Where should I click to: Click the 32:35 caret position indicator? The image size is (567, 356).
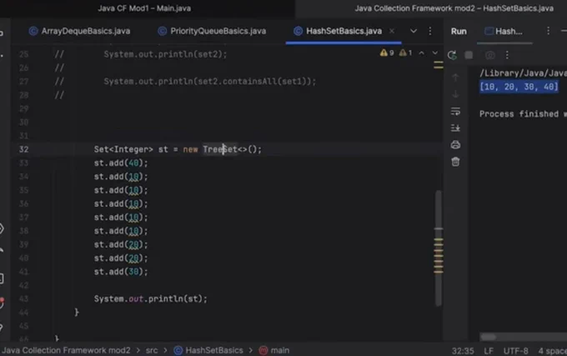pyautogui.click(x=463, y=351)
